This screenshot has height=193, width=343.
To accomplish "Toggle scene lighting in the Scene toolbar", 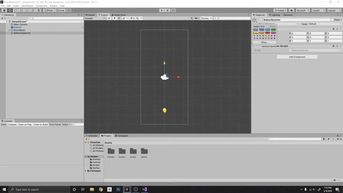I will (x=114, y=18).
